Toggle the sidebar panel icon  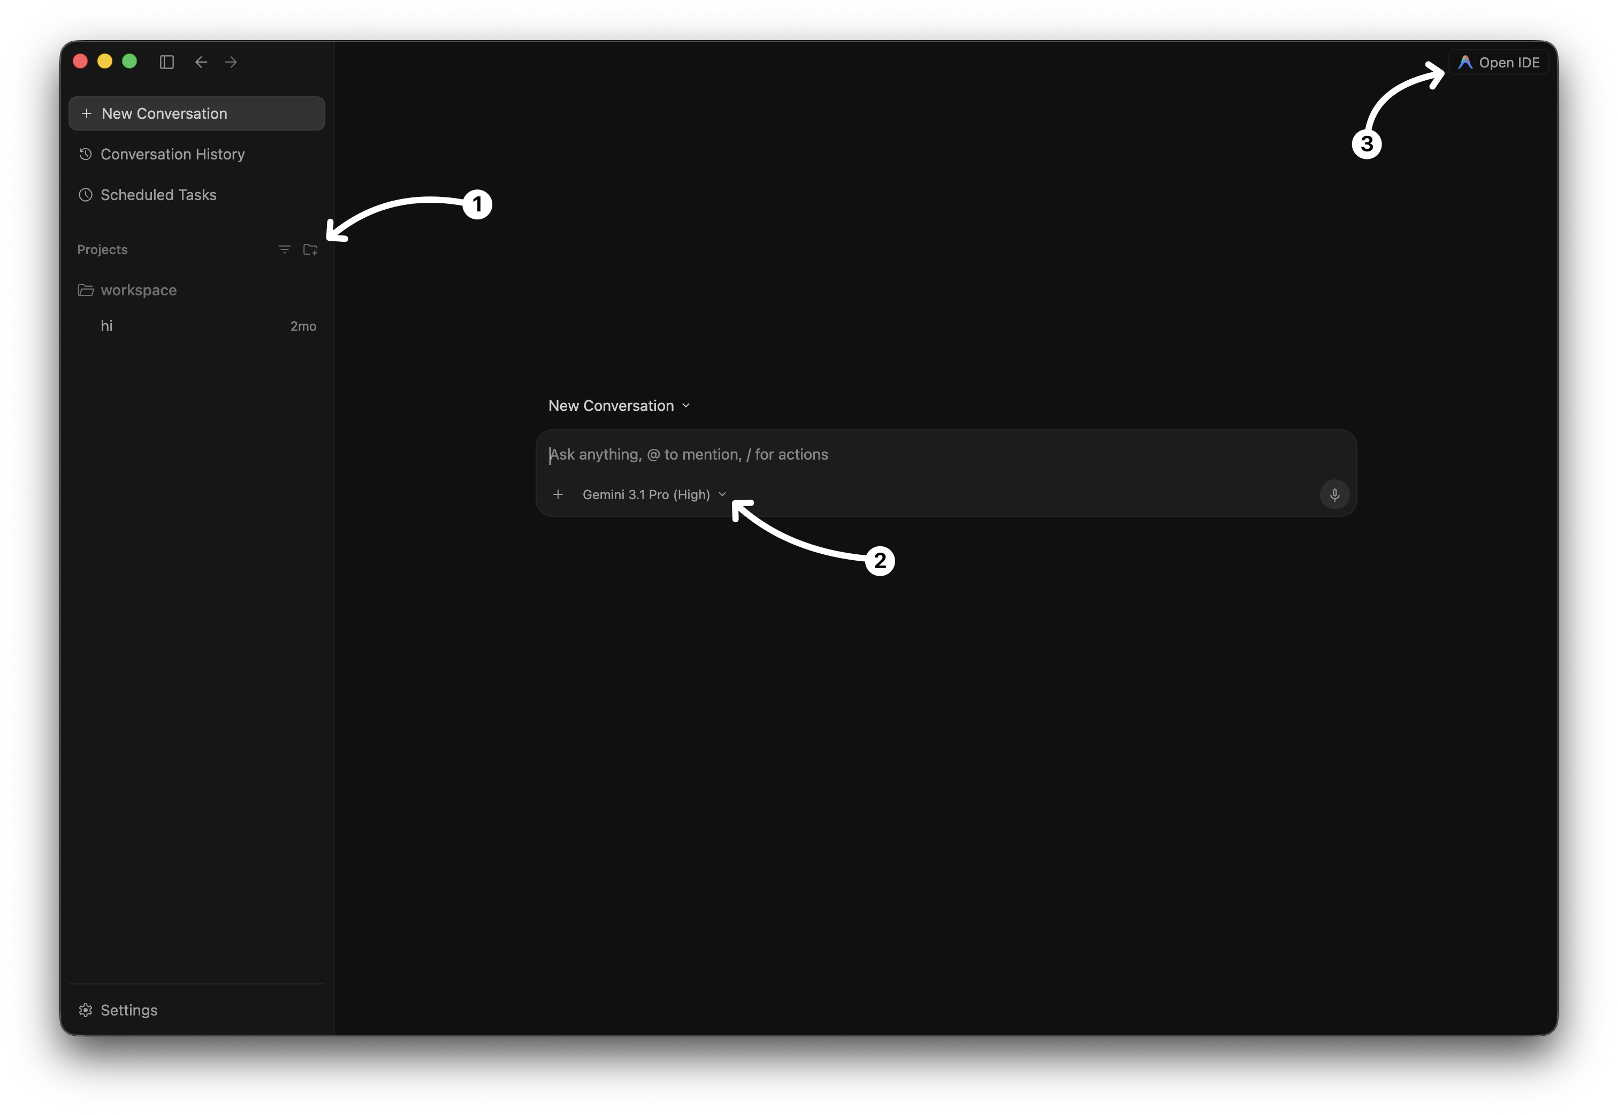coord(166,62)
